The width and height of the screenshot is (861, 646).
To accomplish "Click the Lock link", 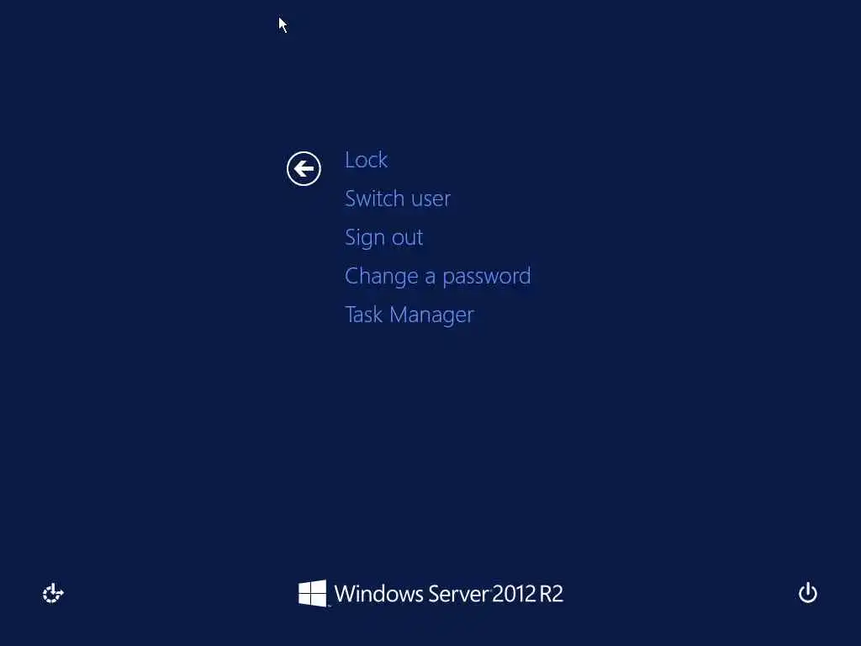I will (367, 160).
